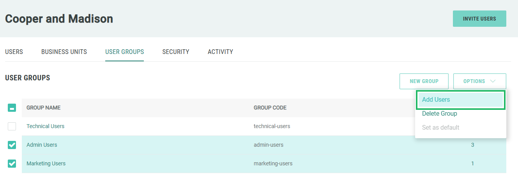Go to the SECURITY tab
Image resolution: width=518 pixels, height=177 pixels.
click(x=176, y=52)
